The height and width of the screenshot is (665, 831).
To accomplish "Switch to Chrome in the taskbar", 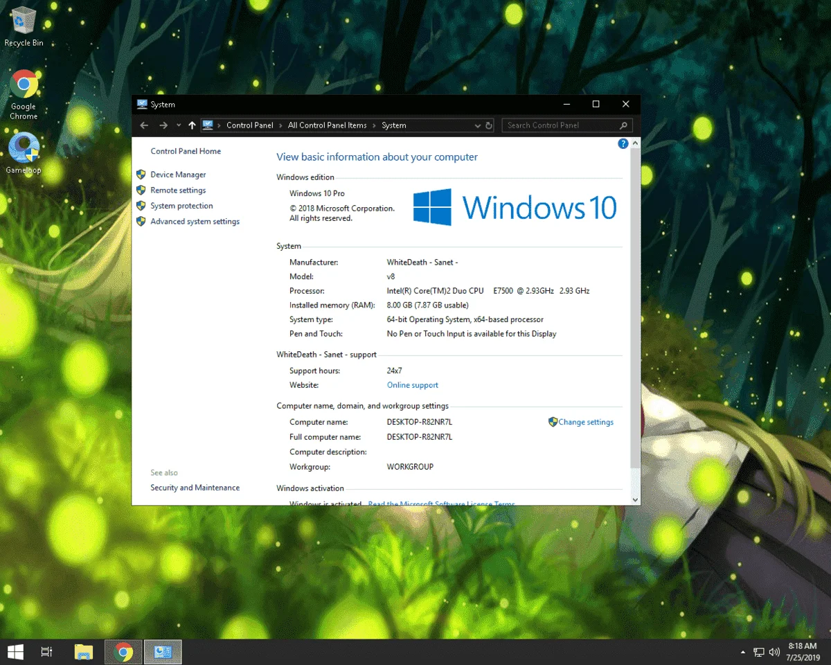I will point(123,652).
